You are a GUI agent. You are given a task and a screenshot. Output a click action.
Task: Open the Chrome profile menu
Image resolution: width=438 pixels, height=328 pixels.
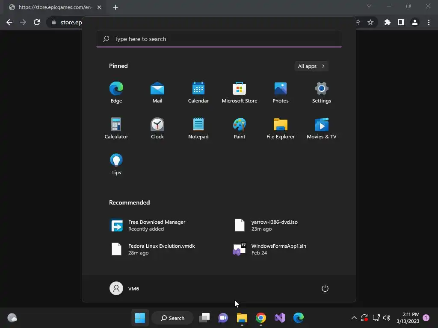[415, 22]
